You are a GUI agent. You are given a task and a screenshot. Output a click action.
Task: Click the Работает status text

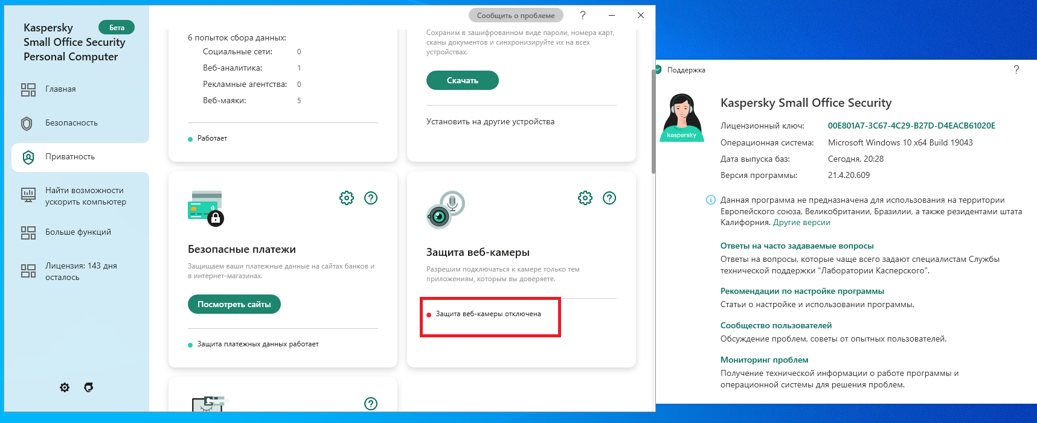click(x=213, y=138)
